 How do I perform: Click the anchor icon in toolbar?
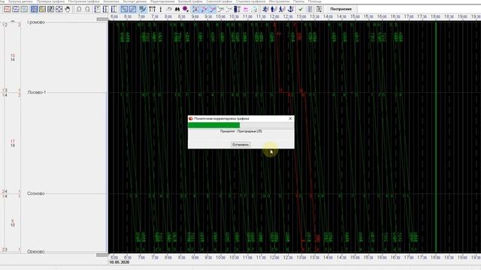tap(290, 9)
